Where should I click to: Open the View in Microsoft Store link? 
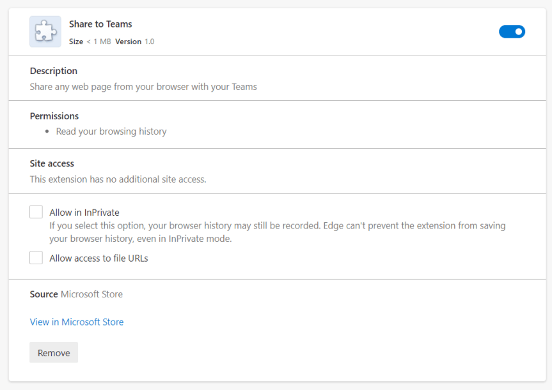coord(77,322)
